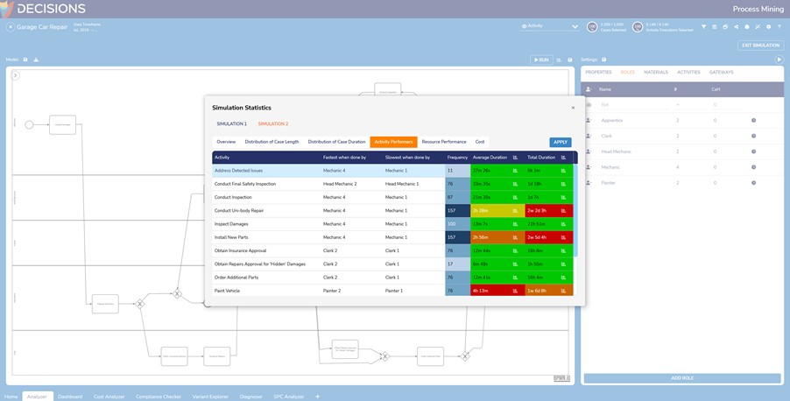Click the download icon next to Model

[x=36, y=60]
